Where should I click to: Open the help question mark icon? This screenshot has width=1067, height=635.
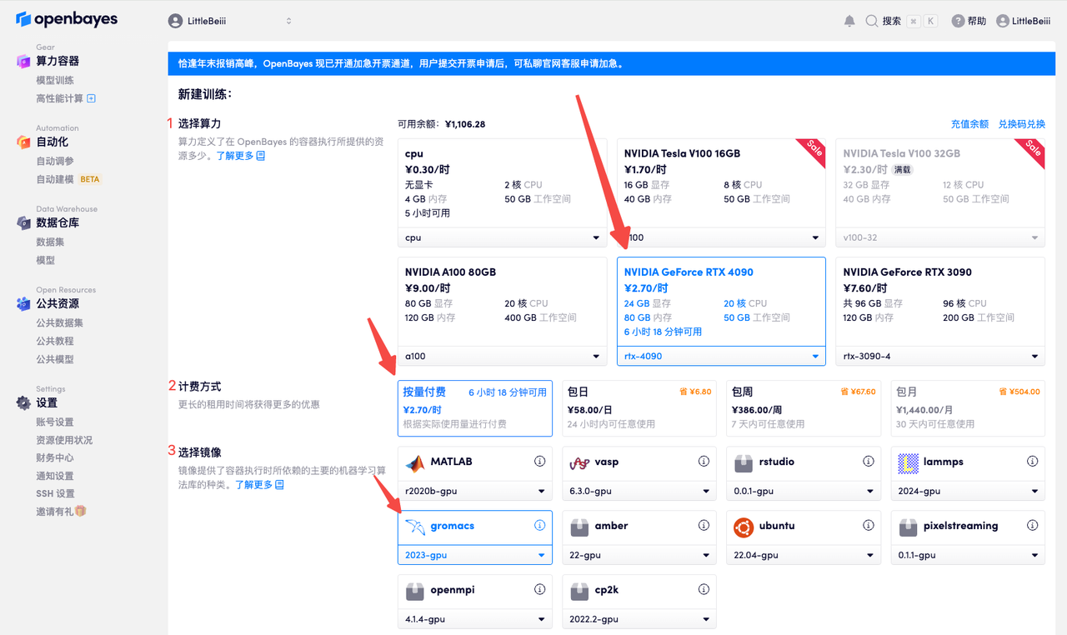[958, 21]
